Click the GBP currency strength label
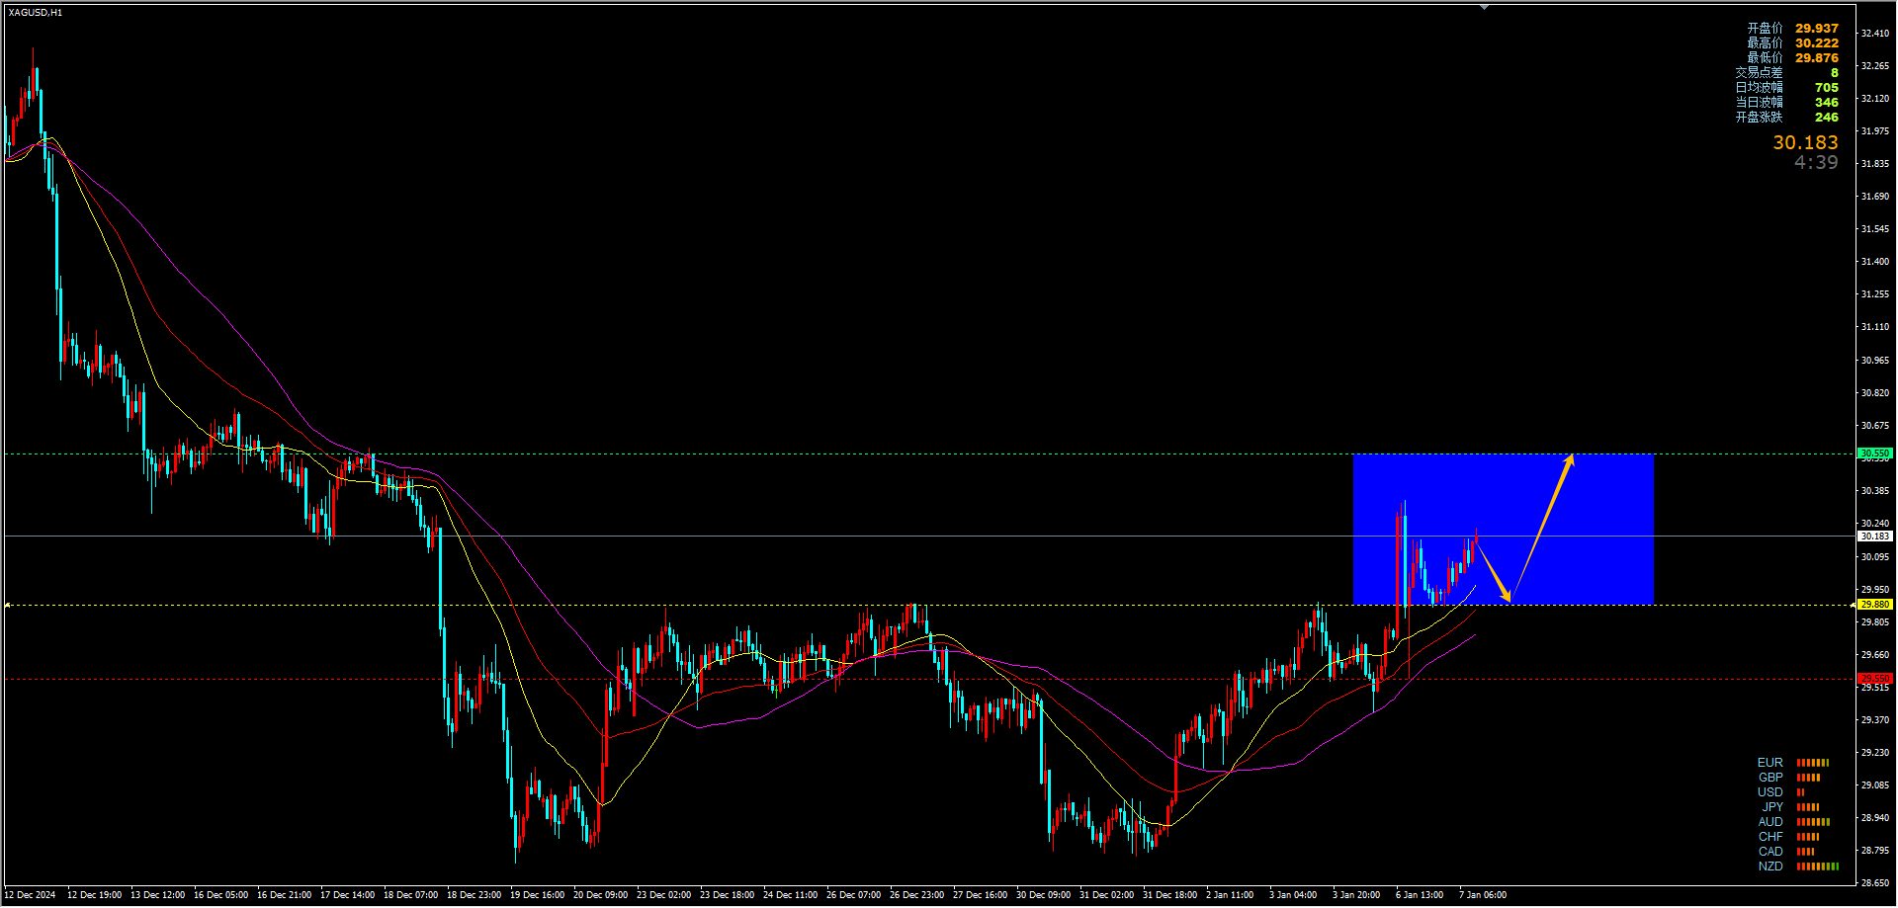 point(1770,778)
